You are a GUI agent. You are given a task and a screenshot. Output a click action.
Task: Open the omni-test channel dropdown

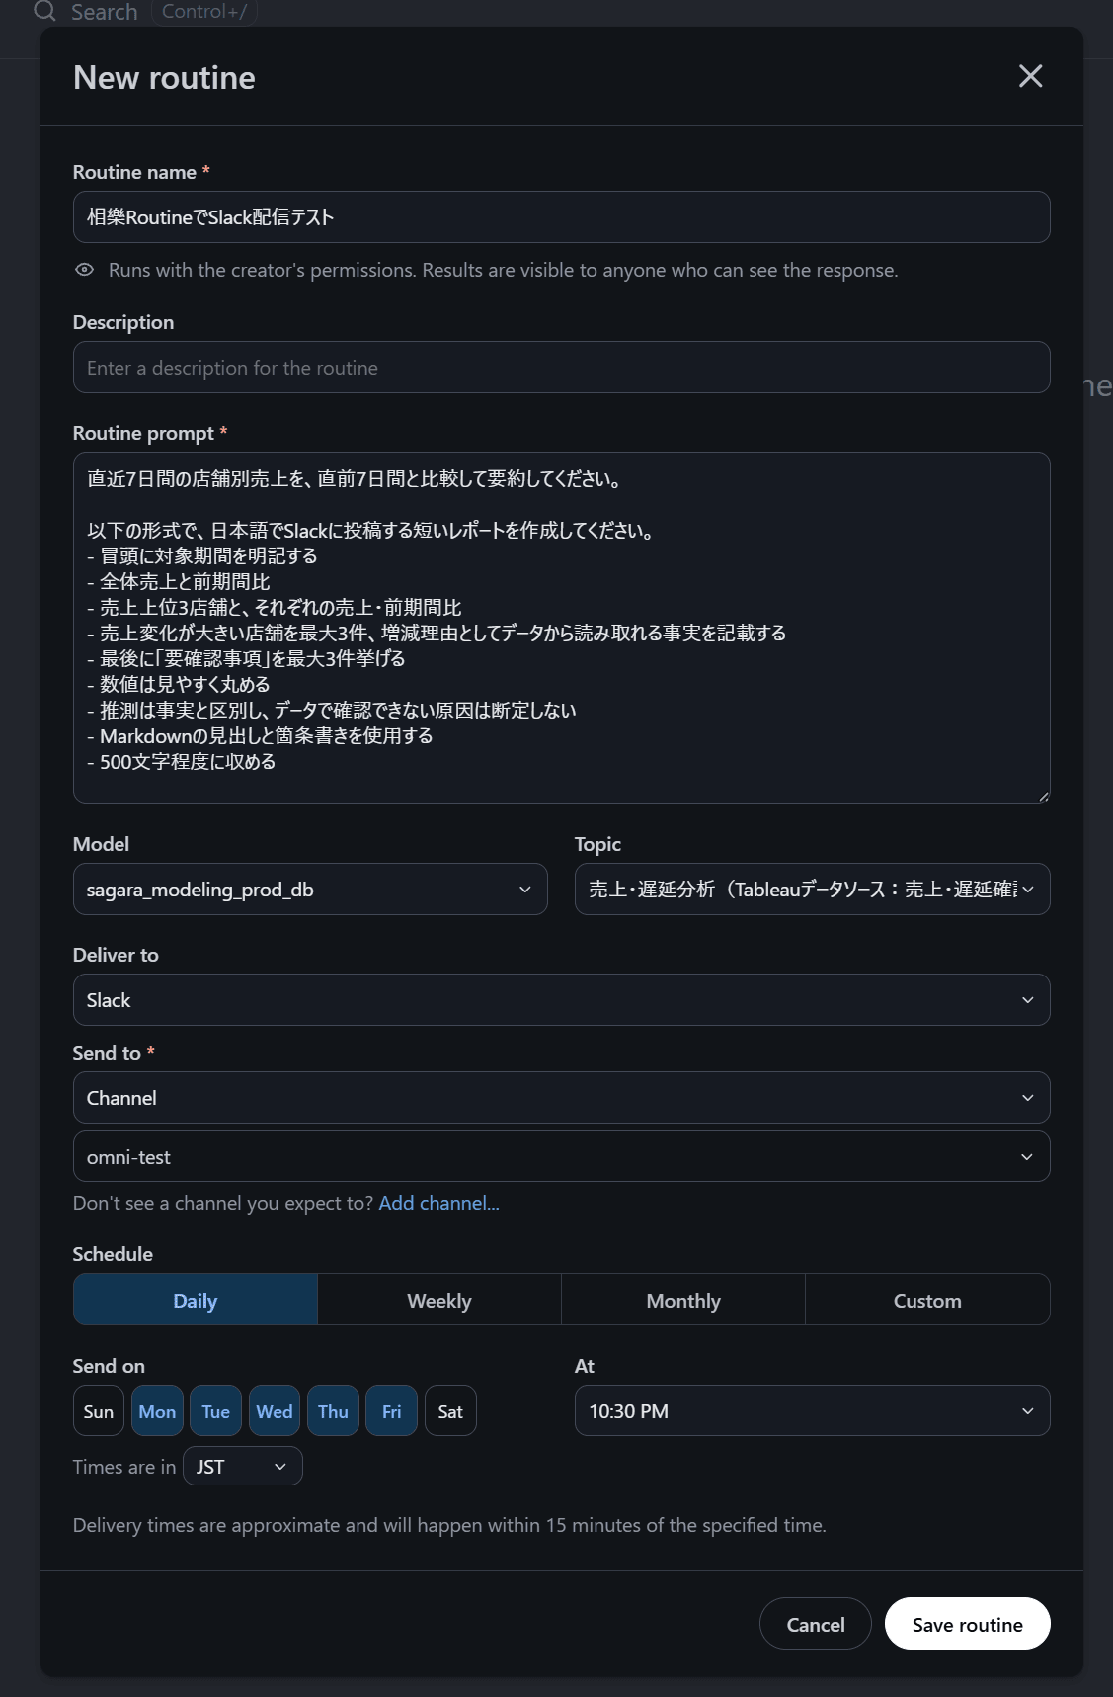(x=561, y=1156)
